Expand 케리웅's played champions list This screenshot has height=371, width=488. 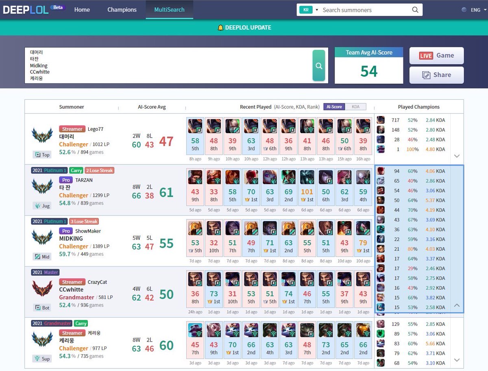pyautogui.click(x=457, y=360)
